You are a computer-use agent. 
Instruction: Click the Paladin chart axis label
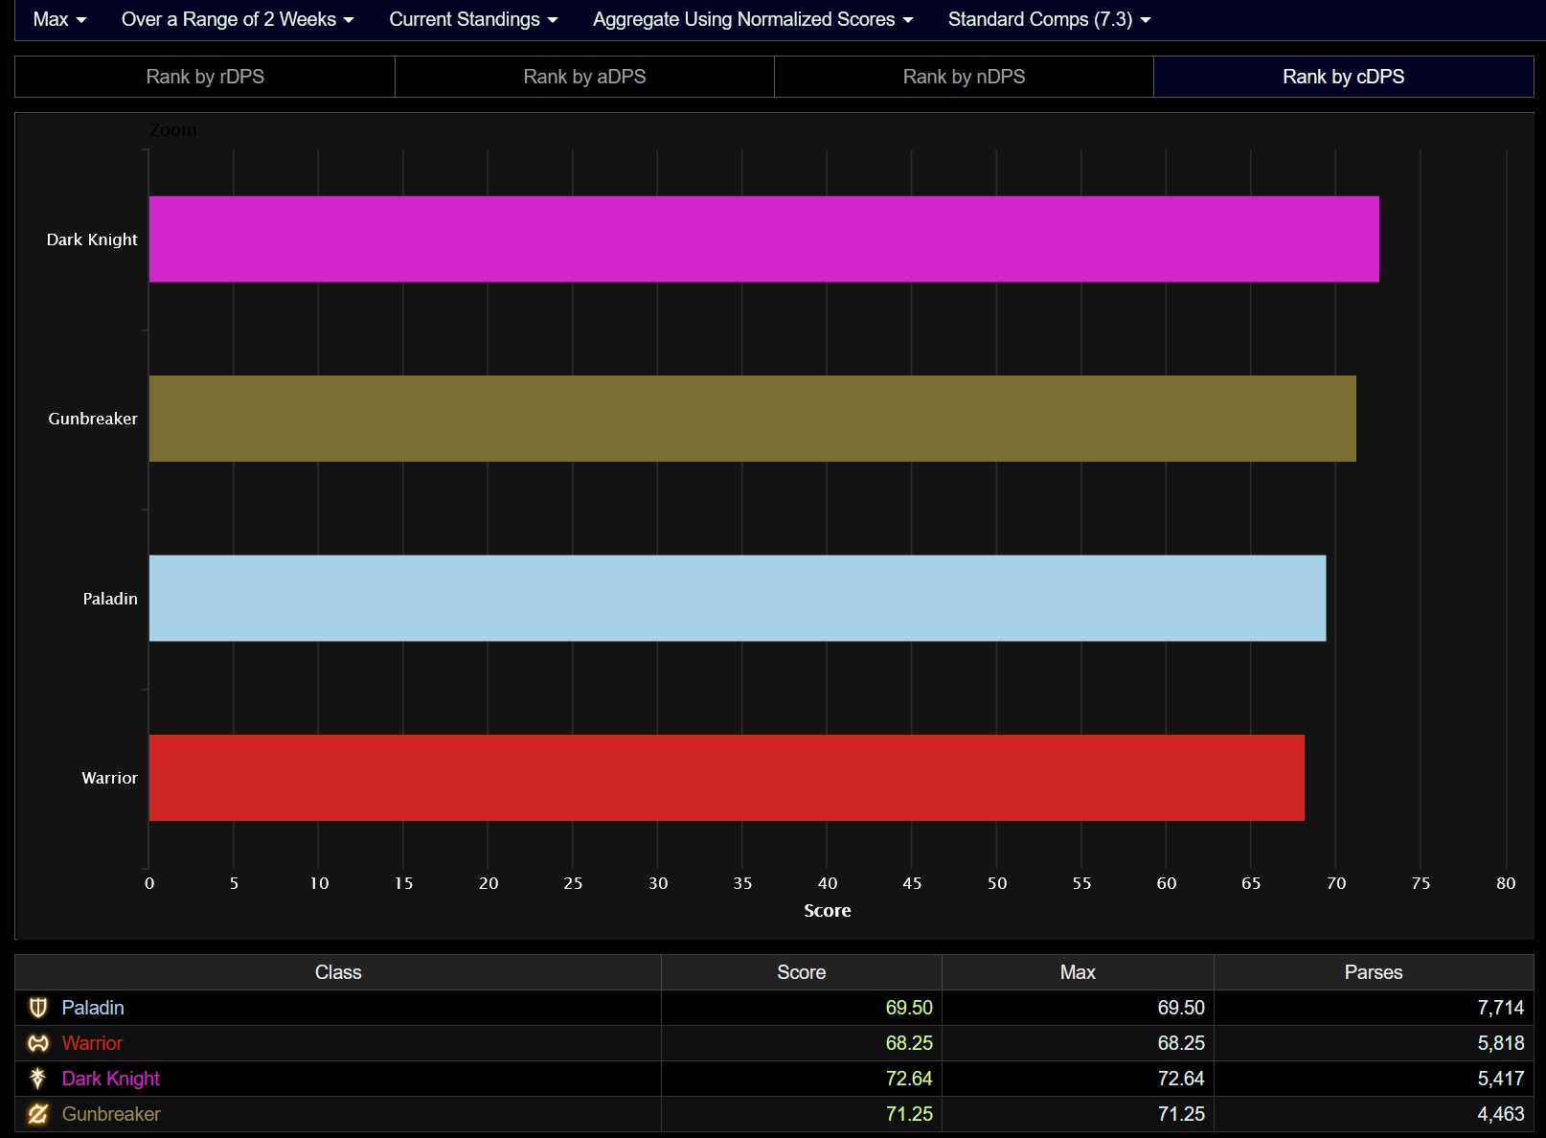click(110, 599)
